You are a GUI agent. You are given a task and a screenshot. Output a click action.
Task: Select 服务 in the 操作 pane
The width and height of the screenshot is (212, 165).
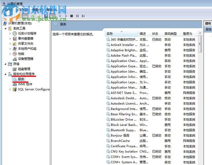[208, 29]
